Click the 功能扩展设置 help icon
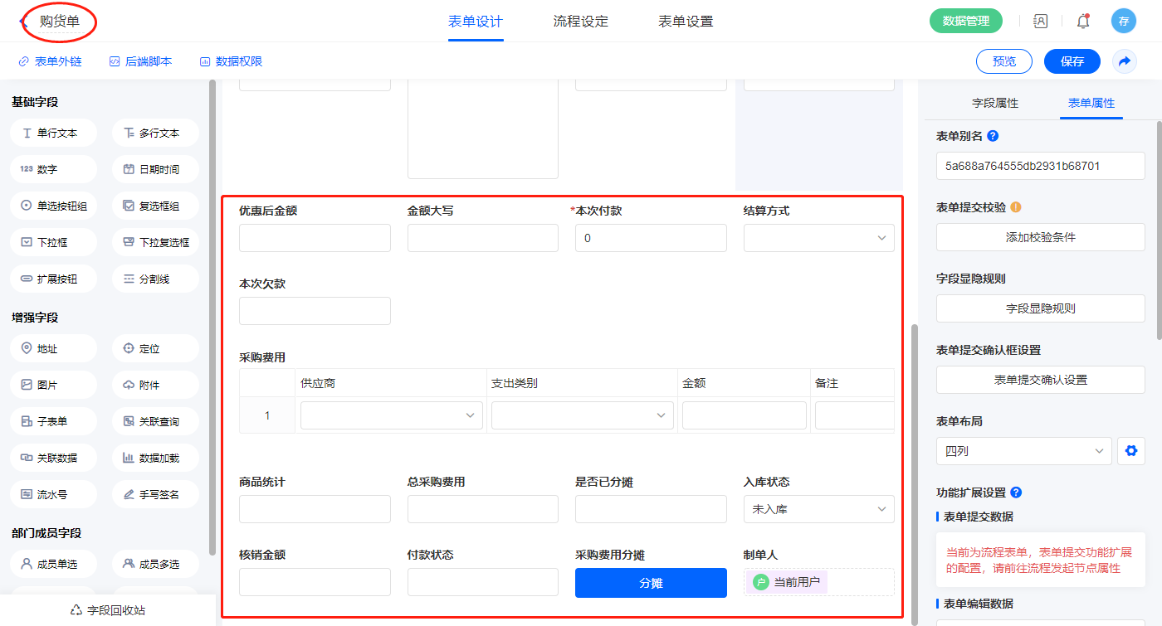The height and width of the screenshot is (626, 1162). tap(1016, 493)
